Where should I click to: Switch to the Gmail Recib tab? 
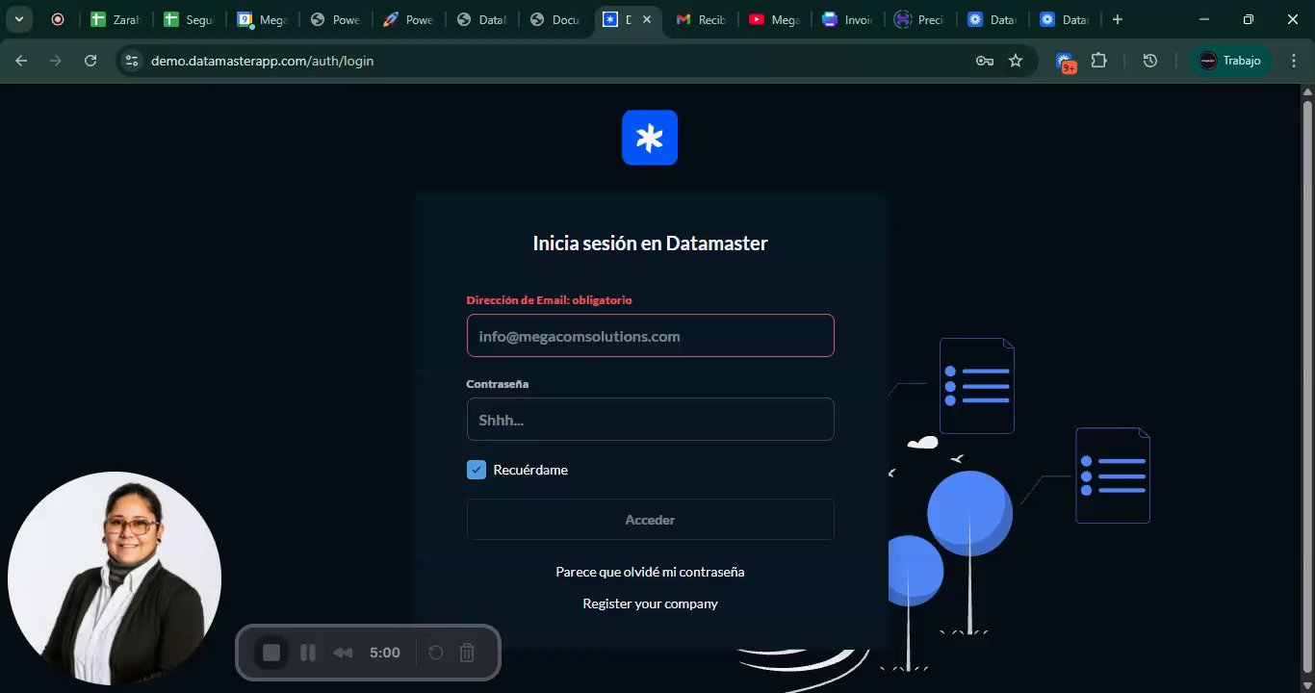[x=701, y=19]
